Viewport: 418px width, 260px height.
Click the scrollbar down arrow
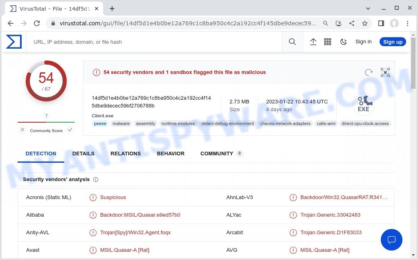413,255
